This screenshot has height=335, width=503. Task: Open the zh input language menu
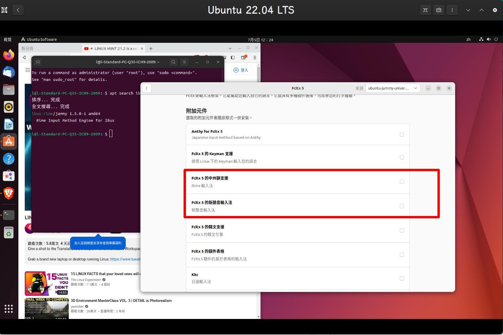468,39
